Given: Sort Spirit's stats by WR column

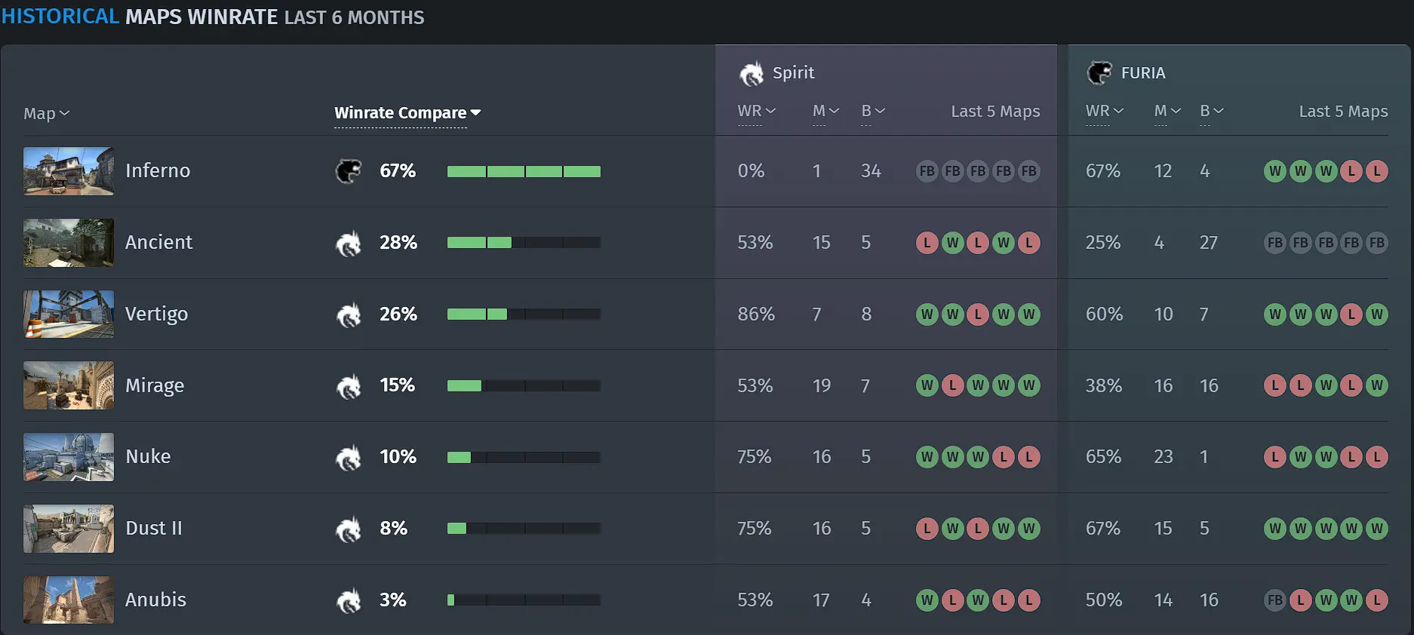Looking at the screenshot, I should coord(757,111).
